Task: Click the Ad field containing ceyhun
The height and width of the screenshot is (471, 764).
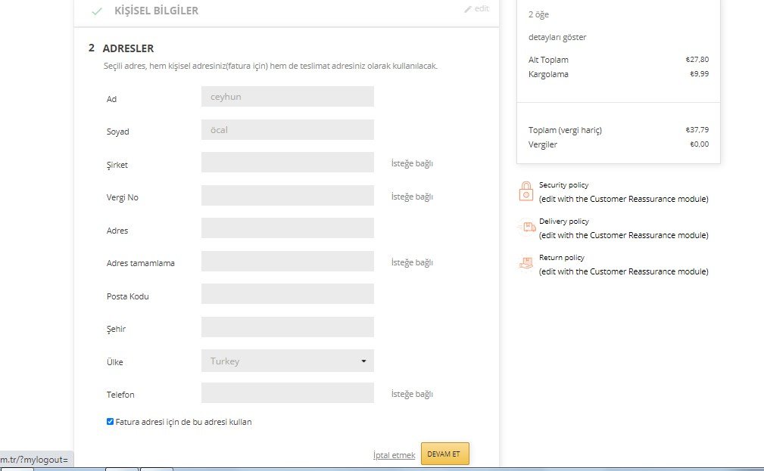Action: [x=288, y=96]
